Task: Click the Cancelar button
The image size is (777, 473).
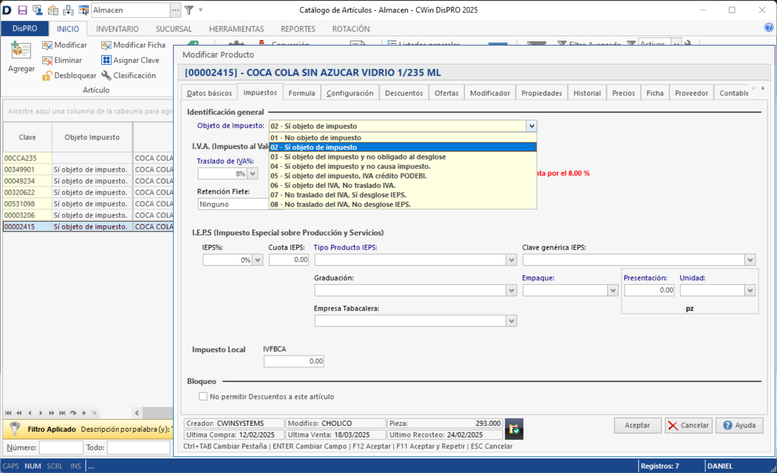Action: [689, 425]
